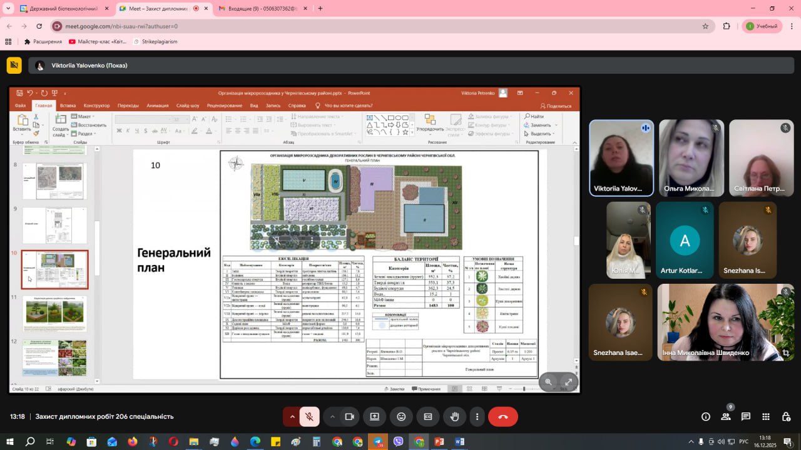
Task: Unmute the microphone in Meet
Action: pyautogui.click(x=309, y=416)
